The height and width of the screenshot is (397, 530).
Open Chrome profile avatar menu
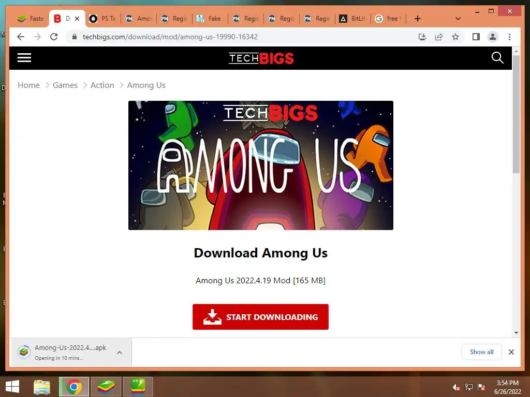493,37
